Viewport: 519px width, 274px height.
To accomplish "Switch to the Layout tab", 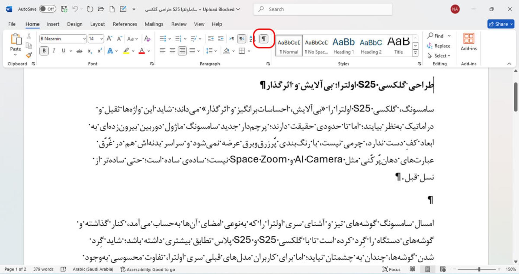I will [x=97, y=24].
